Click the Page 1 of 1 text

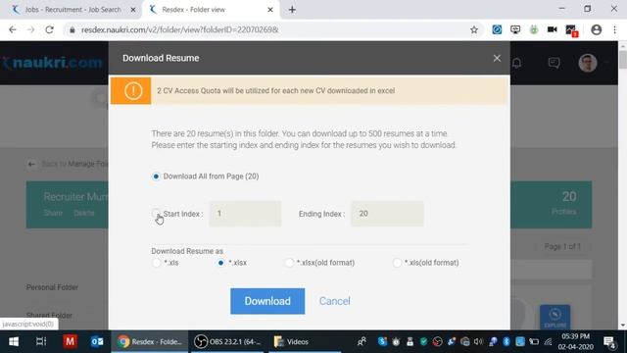coord(562,246)
